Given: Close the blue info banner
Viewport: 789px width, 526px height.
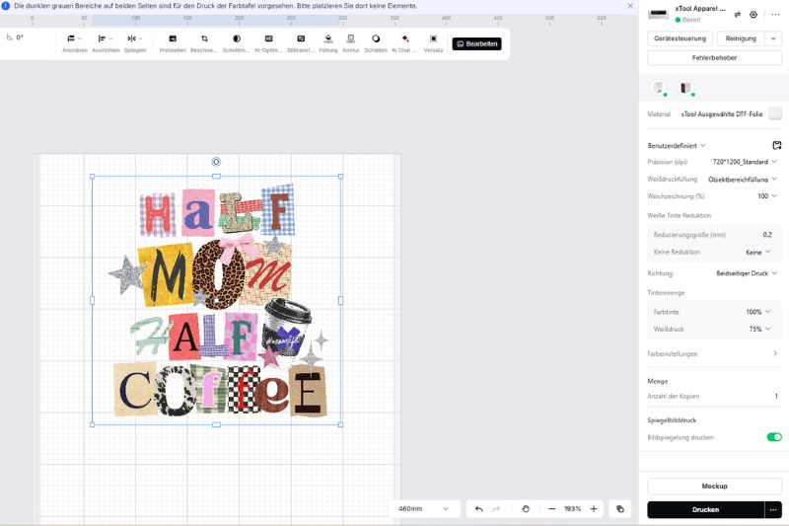Looking at the screenshot, I should (x=630, y=6).
